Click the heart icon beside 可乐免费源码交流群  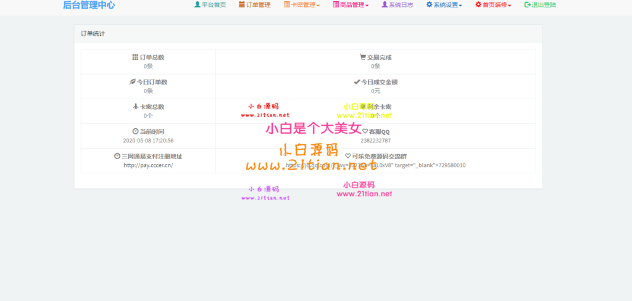[x=347, y=156]
